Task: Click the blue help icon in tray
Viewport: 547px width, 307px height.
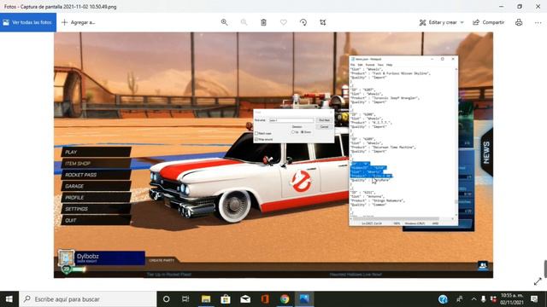Action: [x=443, y=299]
